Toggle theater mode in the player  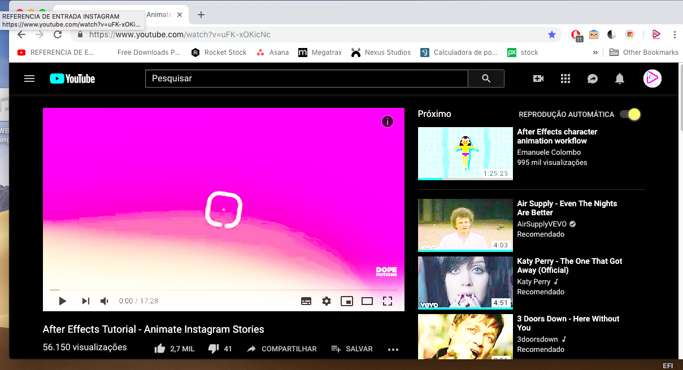click(367, 301)
